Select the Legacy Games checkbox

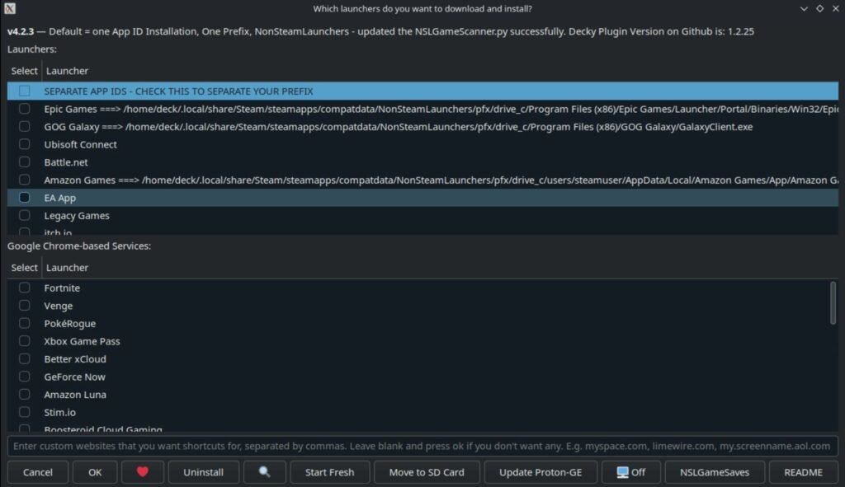coord(24,215)
